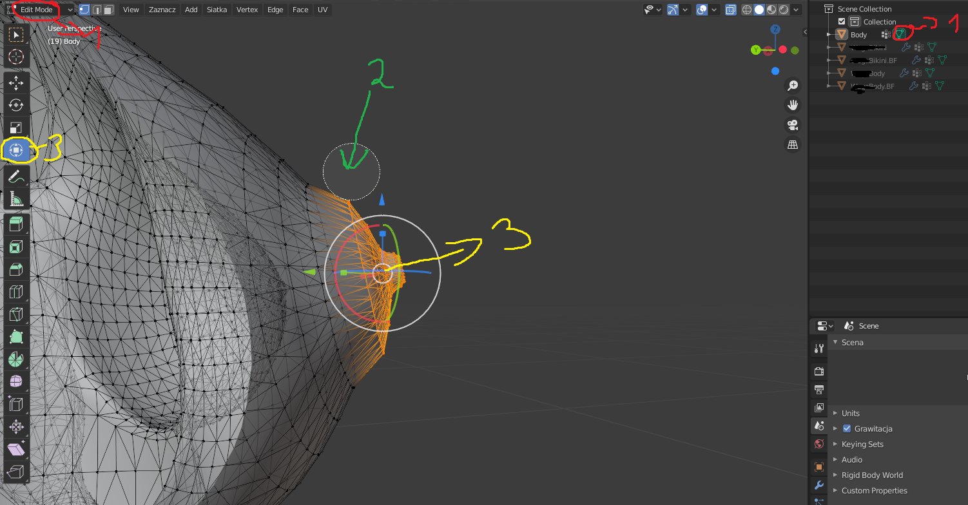Screen dimensions: 968x505
Task: Toggle X-ray mode
Action: click(730, 10)
